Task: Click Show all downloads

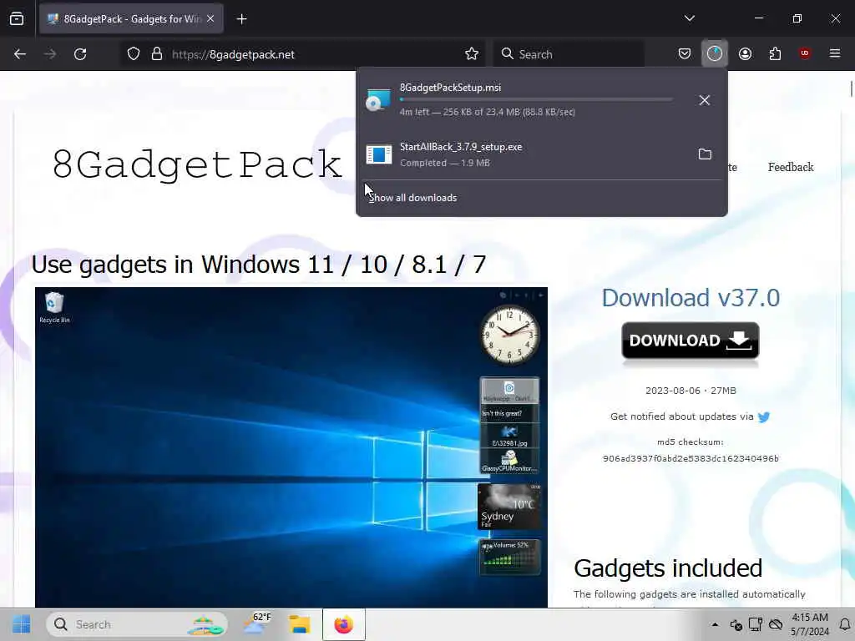Action: pyautogui.click(x=412, y=198)
